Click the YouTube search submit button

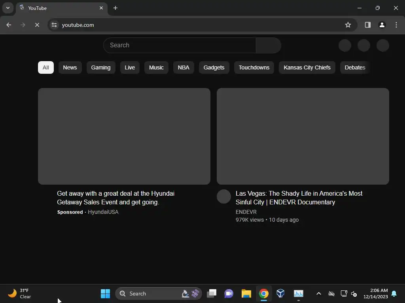269,45
